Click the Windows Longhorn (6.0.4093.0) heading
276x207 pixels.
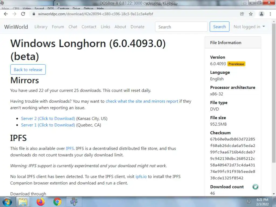click(88, 50)
